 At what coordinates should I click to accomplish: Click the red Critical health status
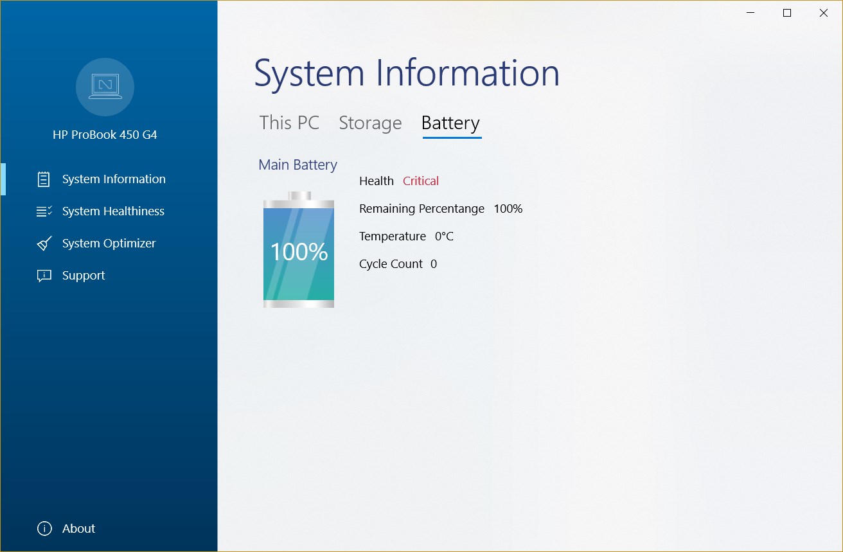pos(421,181)
